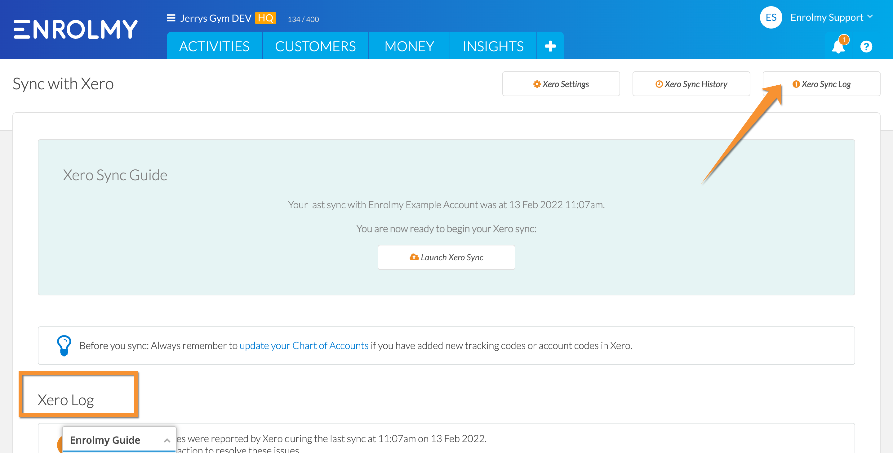
Task: Open the Xero Sync Log
Action: [821, 84]
